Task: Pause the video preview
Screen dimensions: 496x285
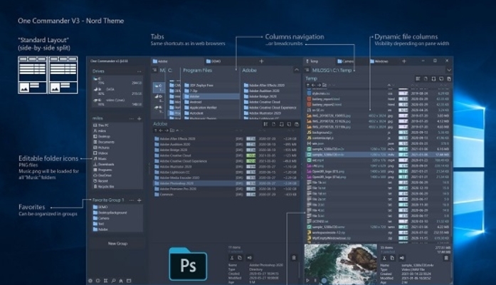Action: point(315,280)
